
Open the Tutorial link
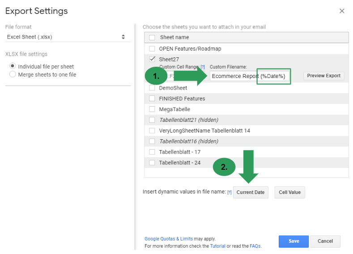coord(217,246)
